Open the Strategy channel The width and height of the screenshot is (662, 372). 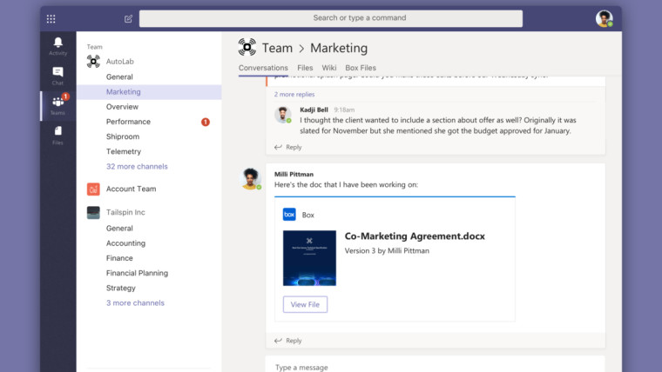[121, 289]
